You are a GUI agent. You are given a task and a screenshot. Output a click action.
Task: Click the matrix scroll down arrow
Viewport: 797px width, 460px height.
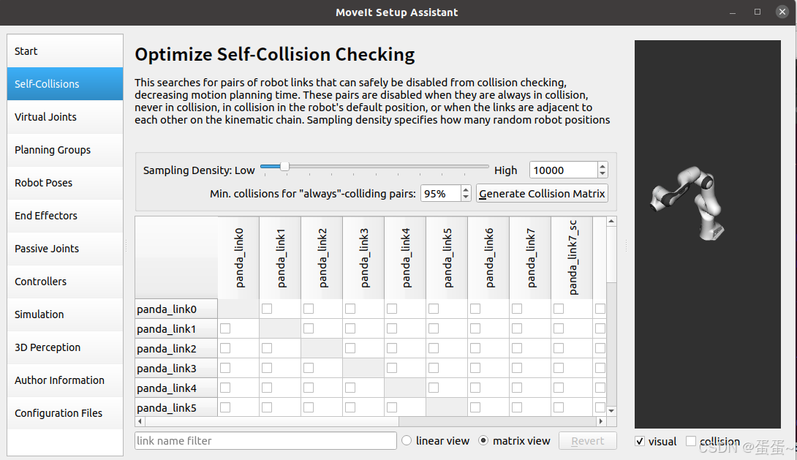[611, 411]
